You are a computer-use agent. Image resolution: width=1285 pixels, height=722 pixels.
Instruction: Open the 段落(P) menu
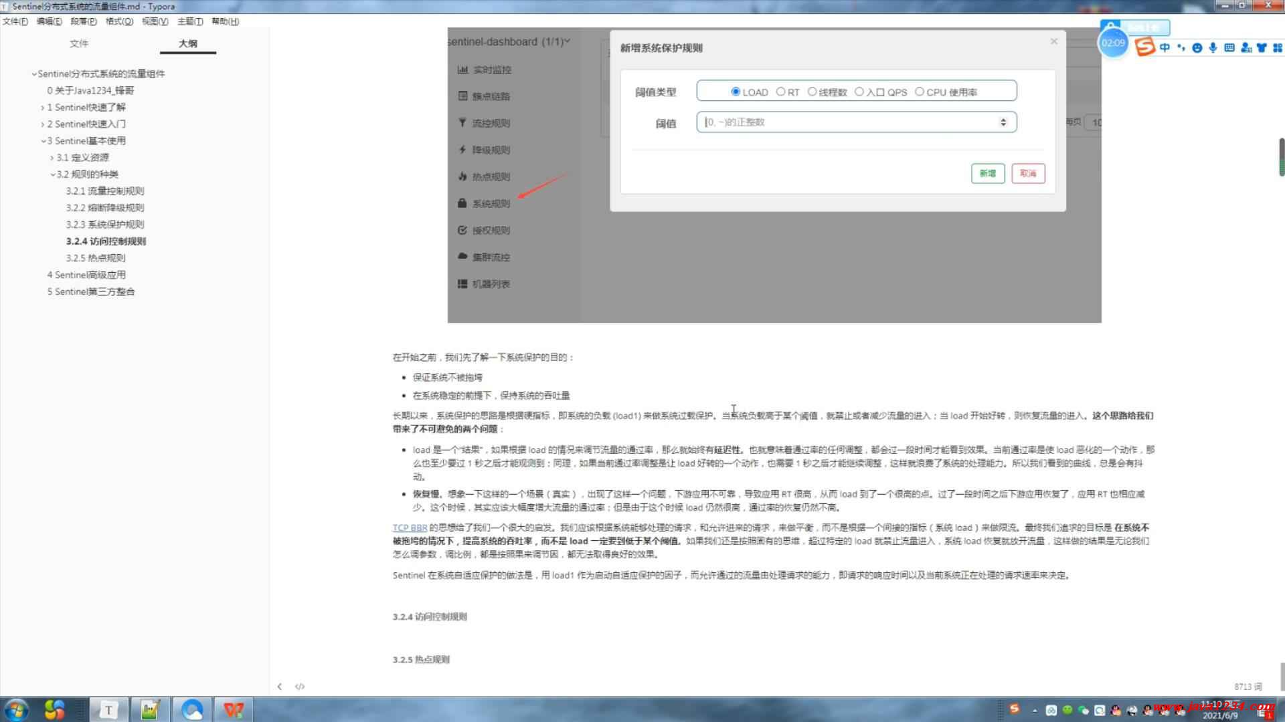pos(84,21)
